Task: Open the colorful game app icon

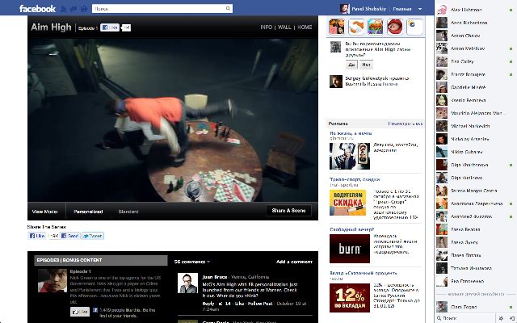Action: click(376, 27)
